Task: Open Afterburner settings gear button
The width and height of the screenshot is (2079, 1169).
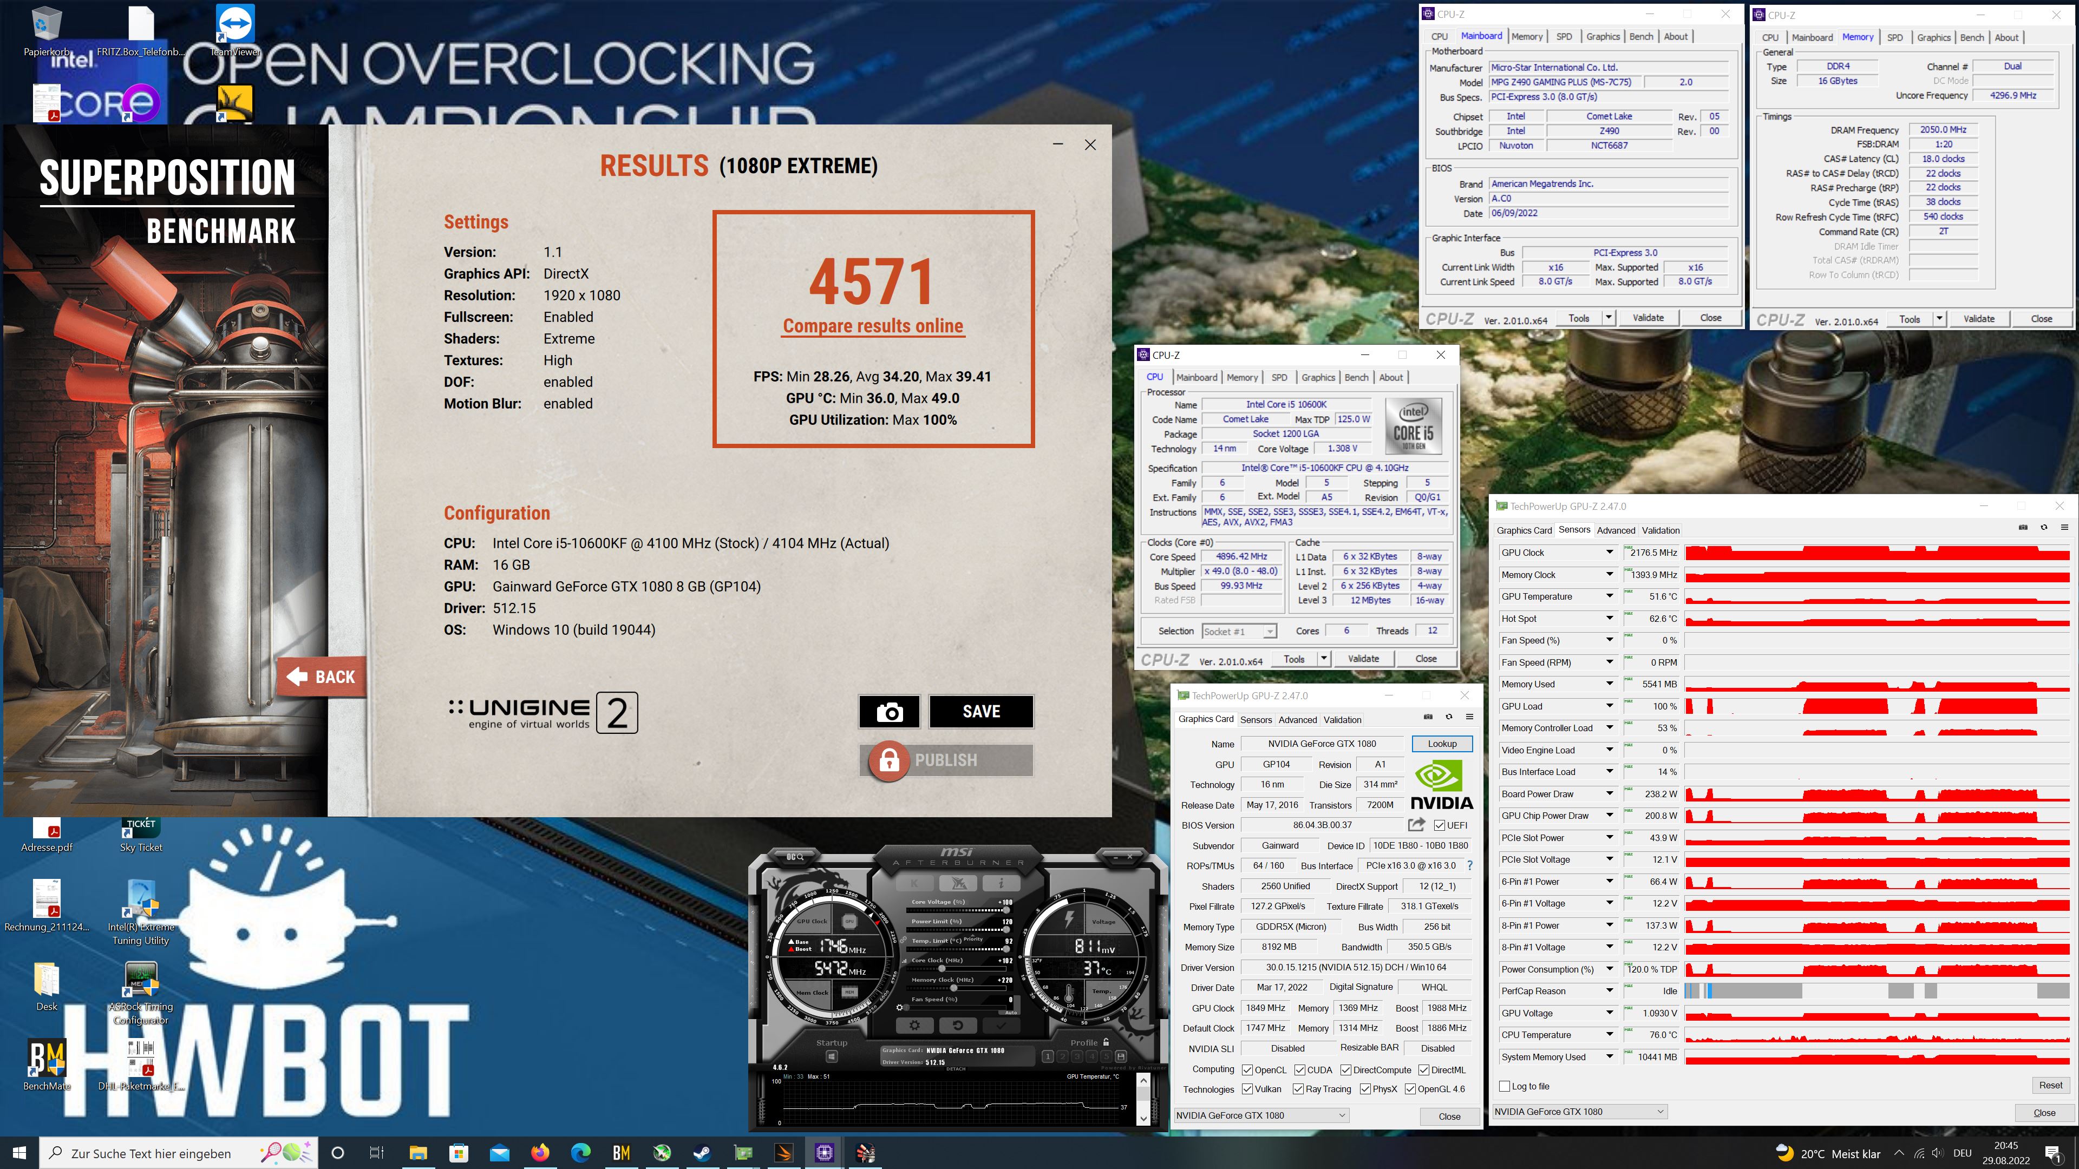Action: [914, 1026]
